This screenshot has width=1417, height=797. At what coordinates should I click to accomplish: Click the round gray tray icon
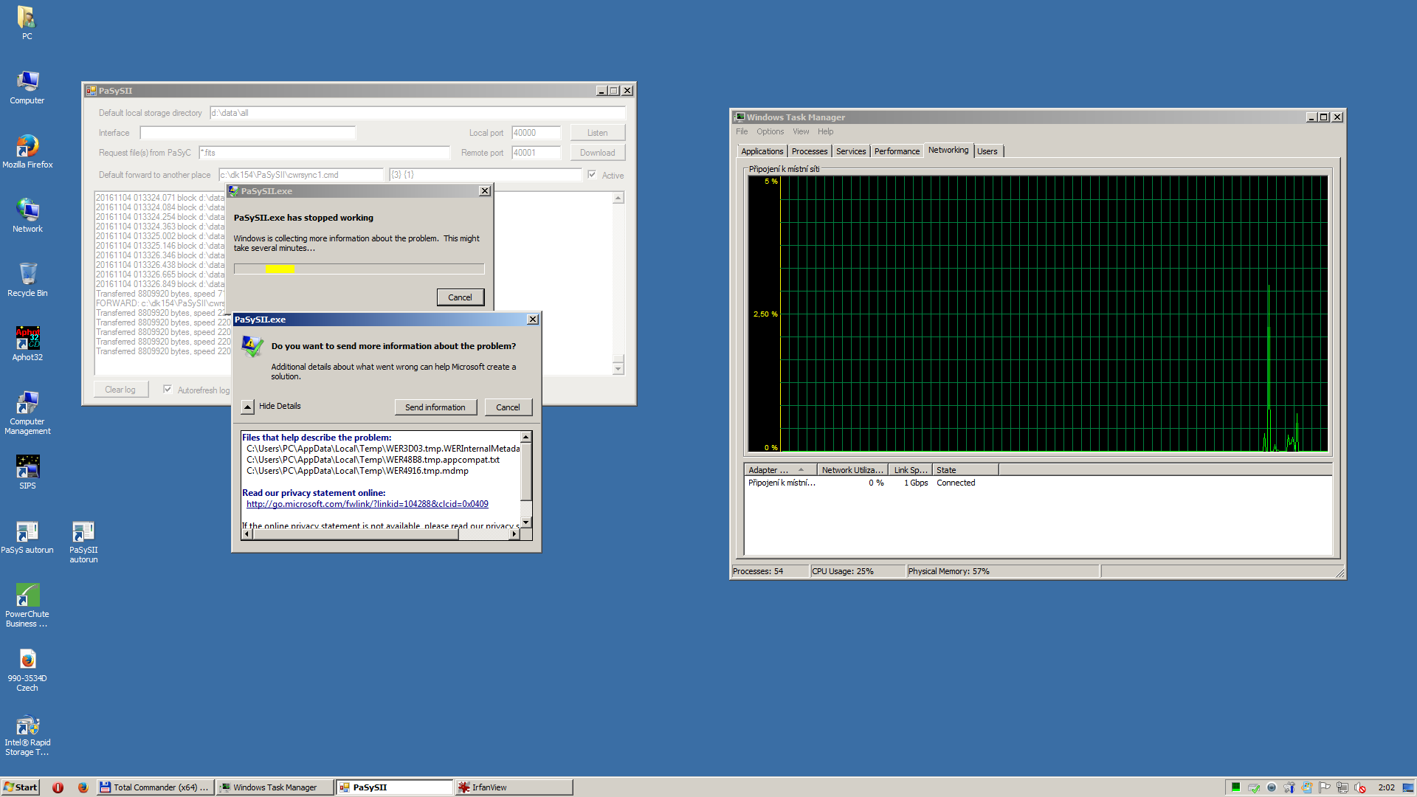1271,787
